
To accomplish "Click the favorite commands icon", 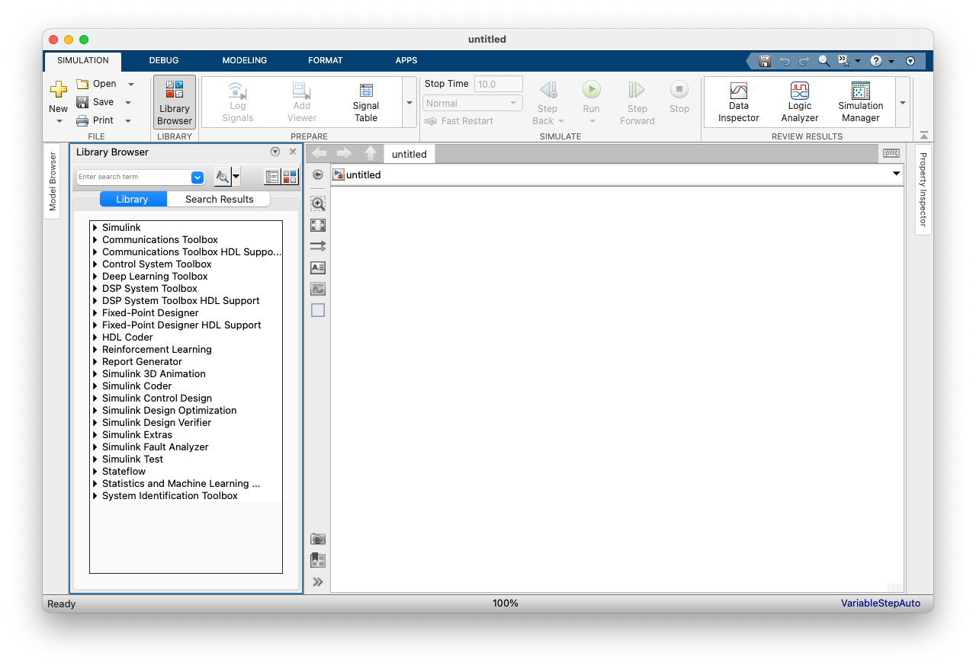I will pos(843,60).
